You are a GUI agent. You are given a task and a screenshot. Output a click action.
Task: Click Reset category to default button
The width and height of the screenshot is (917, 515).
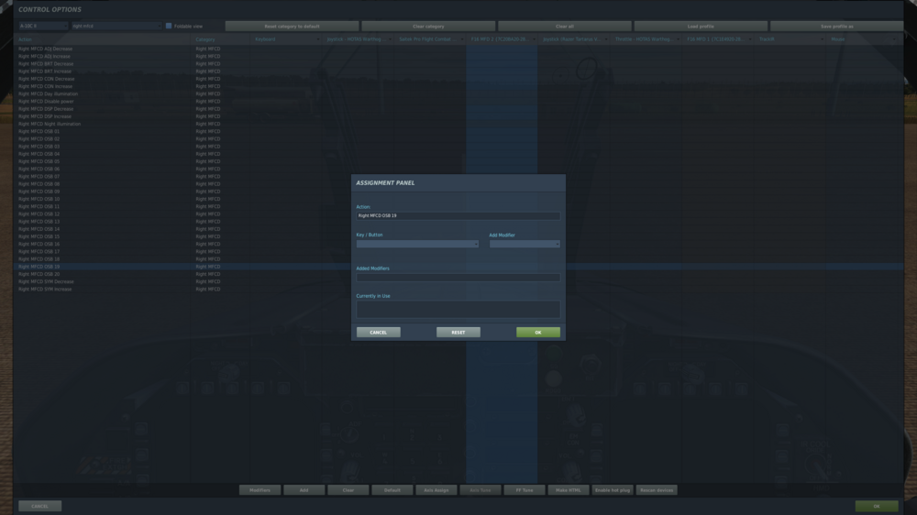[x=292, y=27]
